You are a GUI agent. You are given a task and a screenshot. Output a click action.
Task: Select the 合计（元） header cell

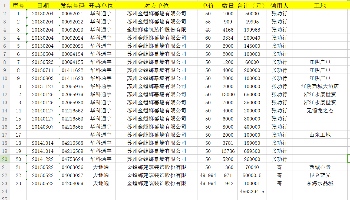point(252,5)
